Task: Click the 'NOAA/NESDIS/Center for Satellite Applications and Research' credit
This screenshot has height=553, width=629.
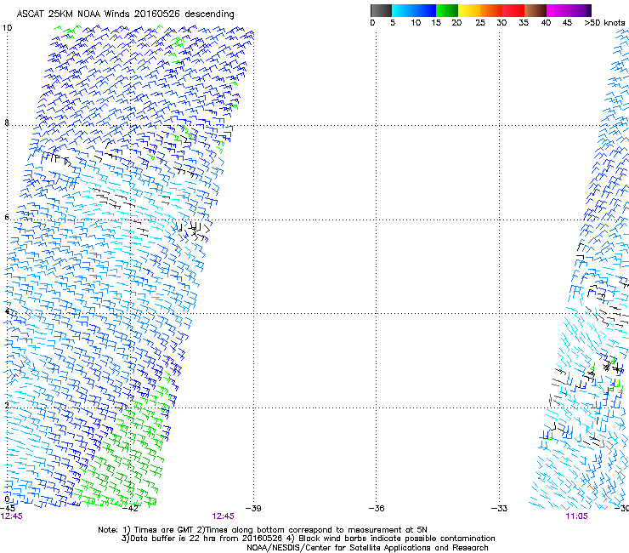Action: [367, 548]
